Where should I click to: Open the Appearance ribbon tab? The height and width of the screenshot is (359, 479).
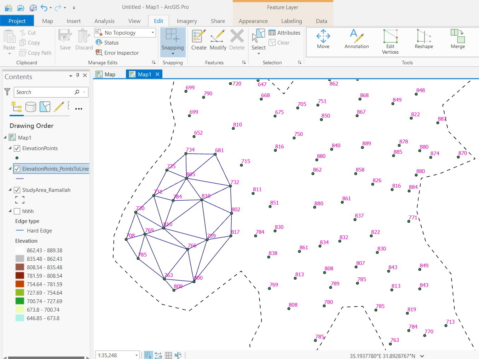tap(253, 21)
